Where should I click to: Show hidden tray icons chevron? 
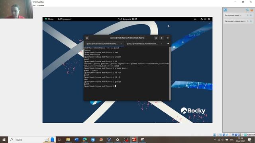tap(215, 140)
